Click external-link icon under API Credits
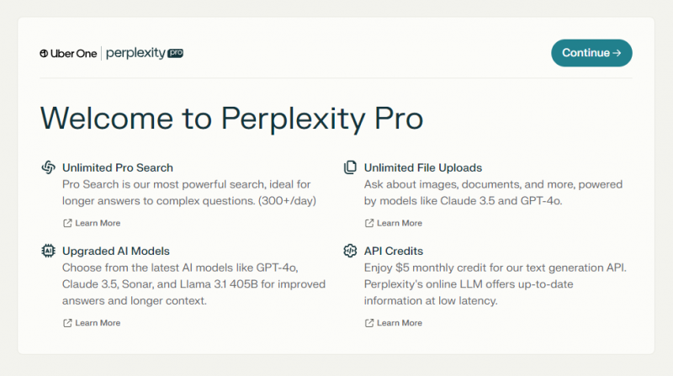The image size is (673, 376). coord(369,323)
